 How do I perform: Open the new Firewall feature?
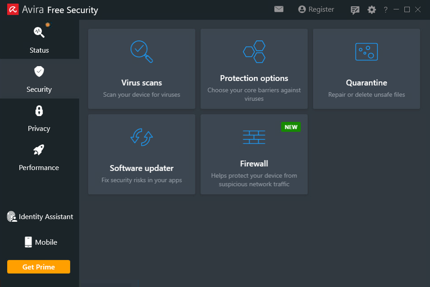(254, 154)
